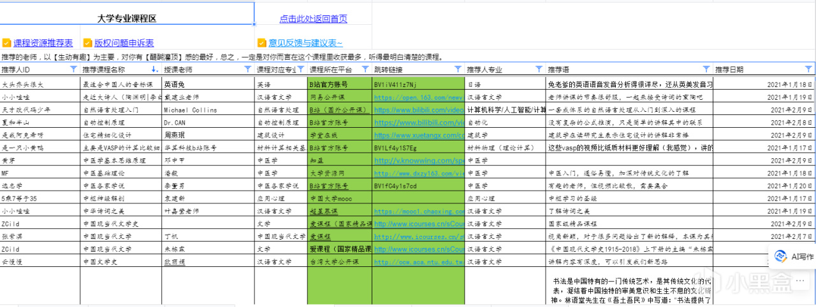This screenshot has height=307, width=816.
Task: Open filter dropdown for 推荐日期 column
Action: tap(810, 69)
